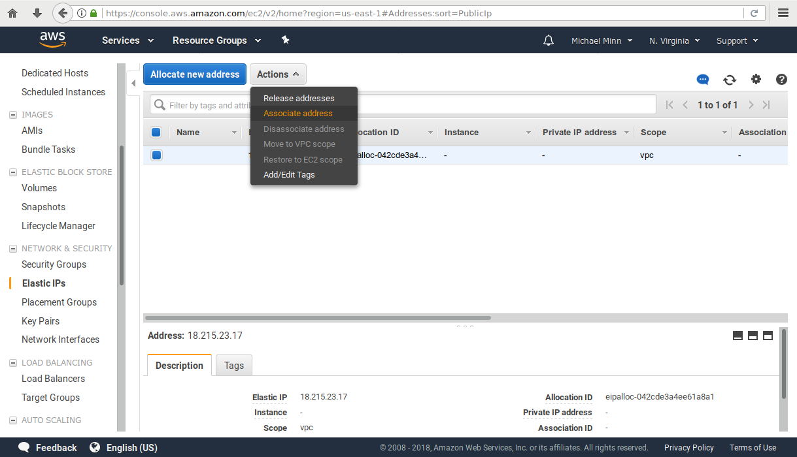Select Associate address from Actions menu
The height and width of the screenshot is (457, 797).
point(298,114)
